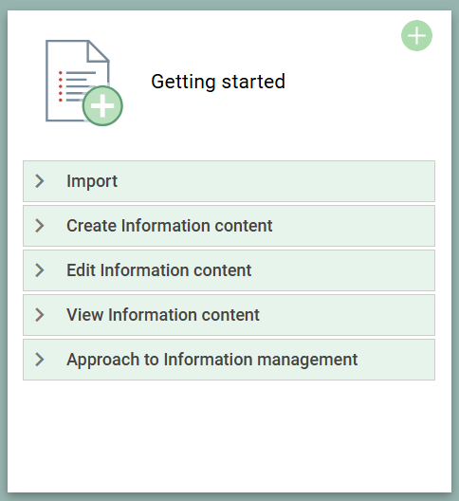Click empty area of View Information row
This screenshot has width=459, height=501.
pos(345,315)
